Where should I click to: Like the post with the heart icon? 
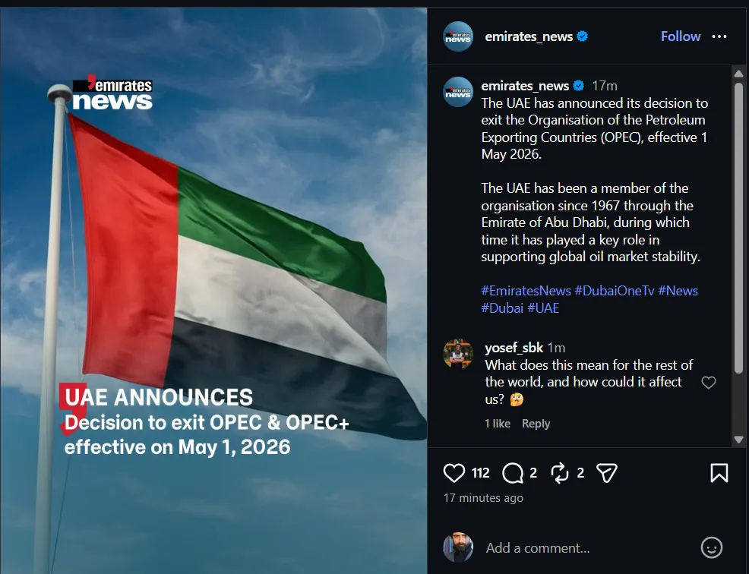[x=454, y=473]
